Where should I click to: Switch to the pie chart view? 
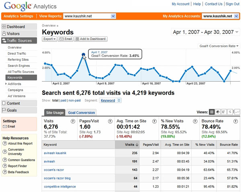pyautogui.click(x=218, y=112)
